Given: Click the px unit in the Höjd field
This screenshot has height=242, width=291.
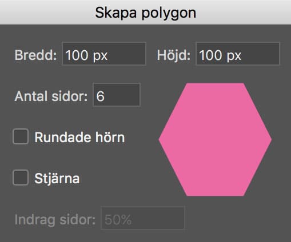Looking at the screenshot, I should [x=234, y=56].
